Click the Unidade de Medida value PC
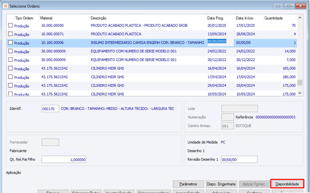Image resolution: width=310 pixels, height=193 pixels. click(x=223, y=142)
